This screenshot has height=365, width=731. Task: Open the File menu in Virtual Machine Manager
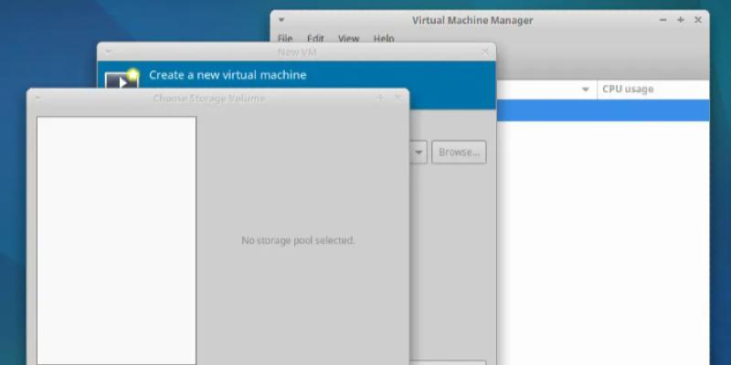coord(285,38)
